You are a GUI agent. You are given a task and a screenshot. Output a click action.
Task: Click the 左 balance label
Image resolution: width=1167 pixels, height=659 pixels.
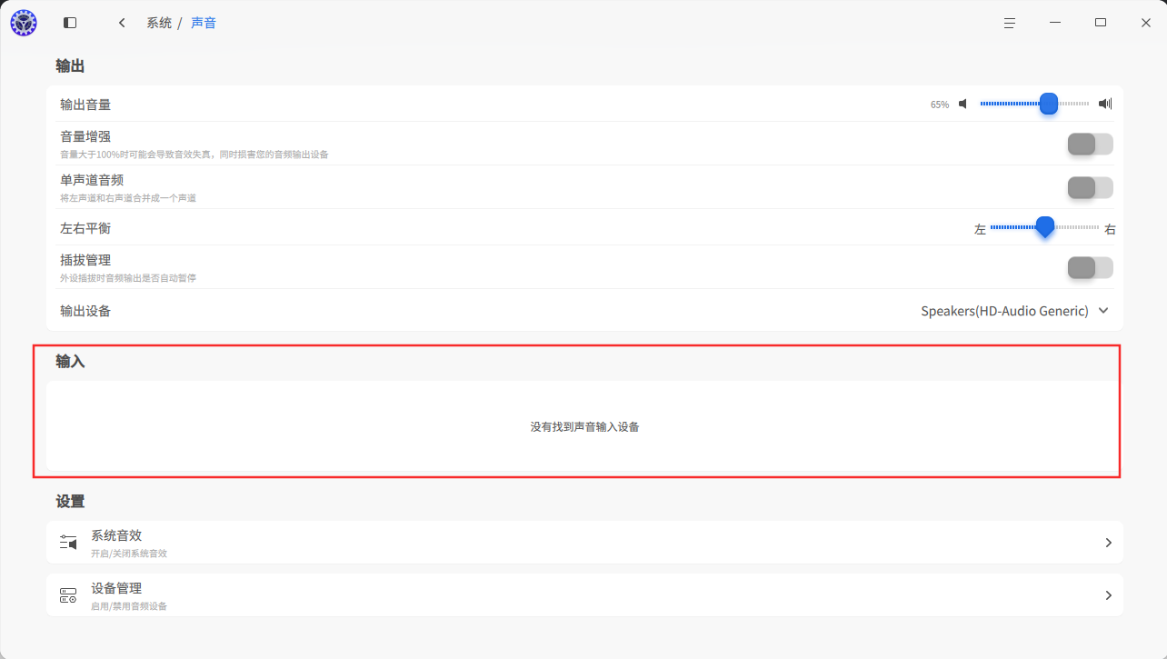click(x=980, y=229)
